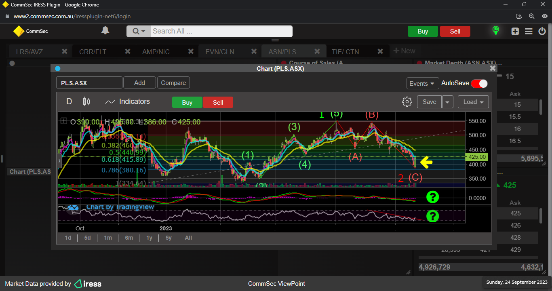Expand the Load dropdown menu
This screenshot has height=291, width=552.
point(473,102)
